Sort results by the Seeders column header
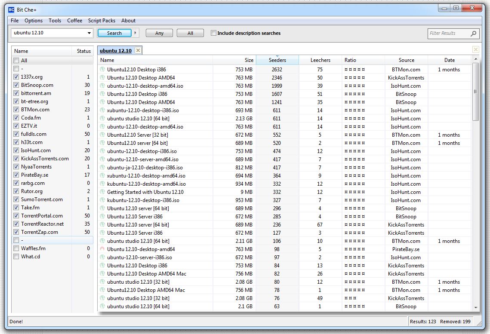The image size is (490, 334). click(x=277, y=60)
